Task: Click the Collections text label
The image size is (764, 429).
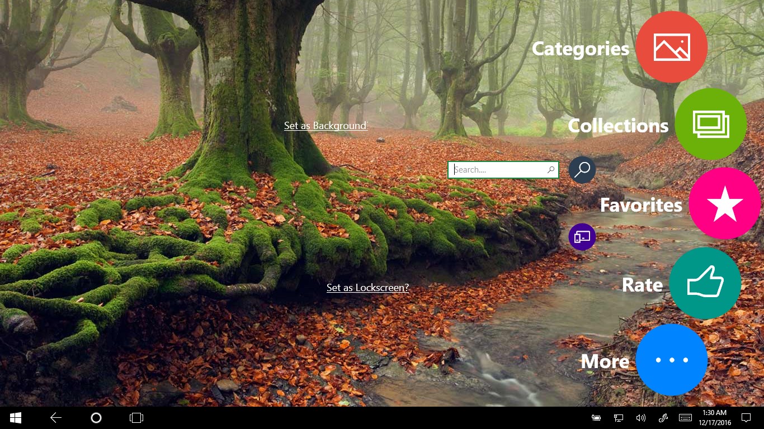Action: tap(617, 126)
